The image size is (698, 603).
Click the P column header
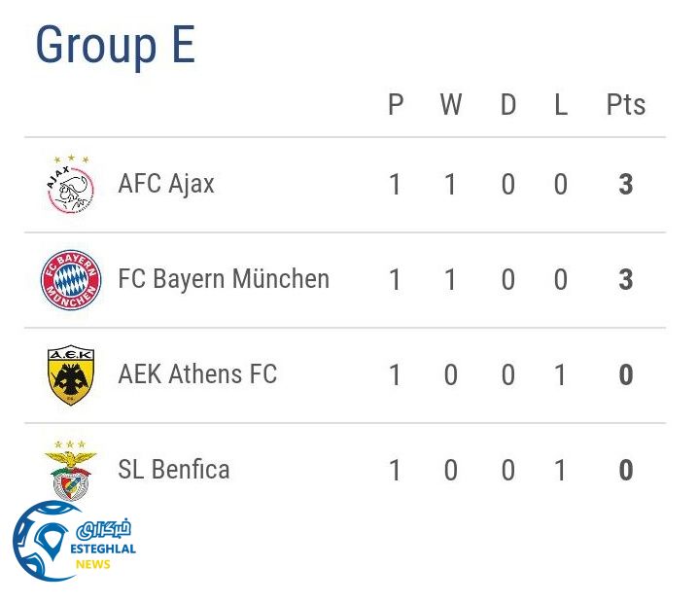395,105
